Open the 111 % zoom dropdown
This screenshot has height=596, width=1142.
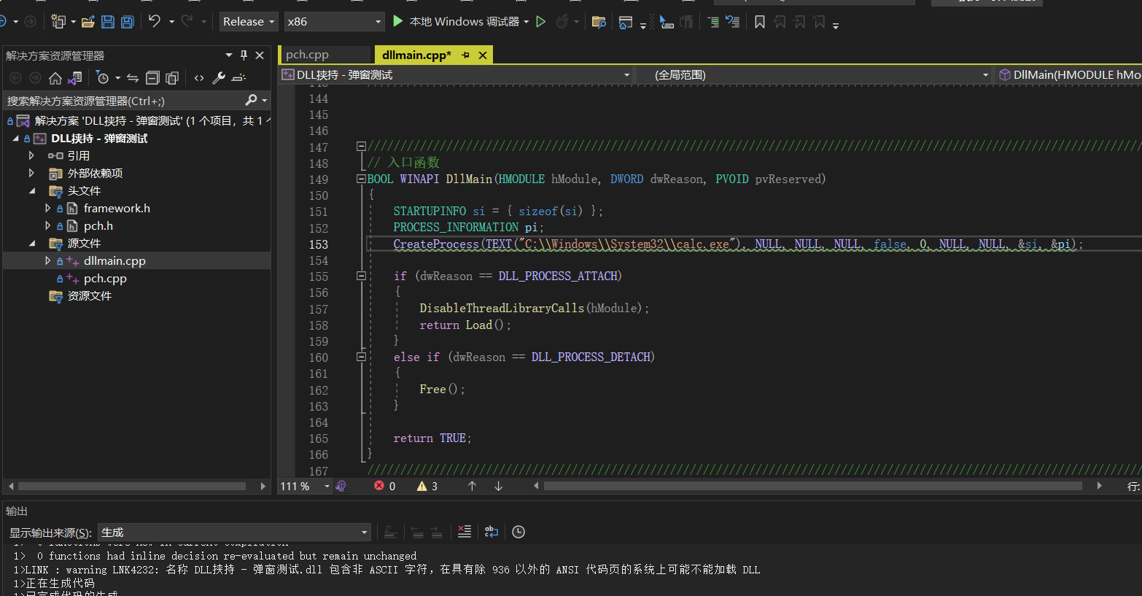(327, 486)
